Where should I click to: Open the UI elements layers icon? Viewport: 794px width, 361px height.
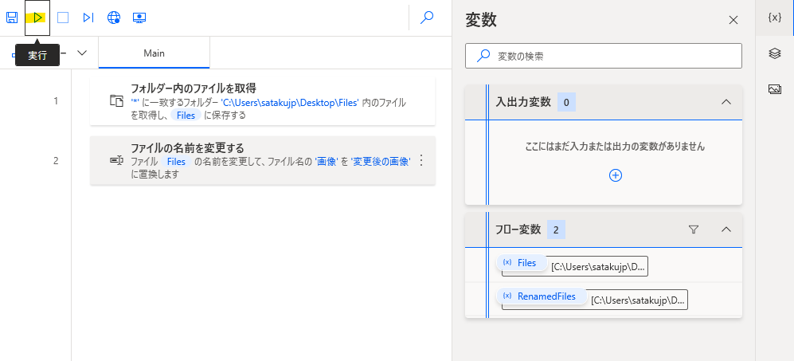point(774,53)
